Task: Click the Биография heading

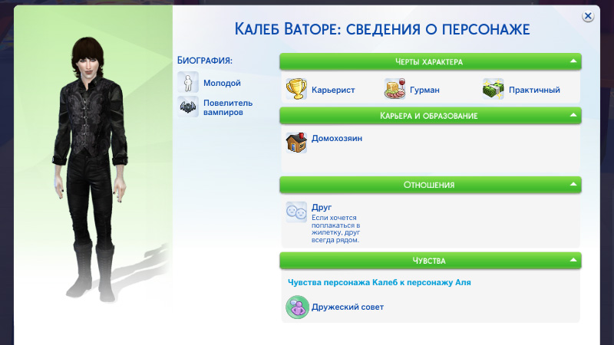Action: point(205,61)
